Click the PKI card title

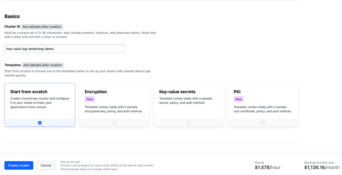click(x=237, y=92)
